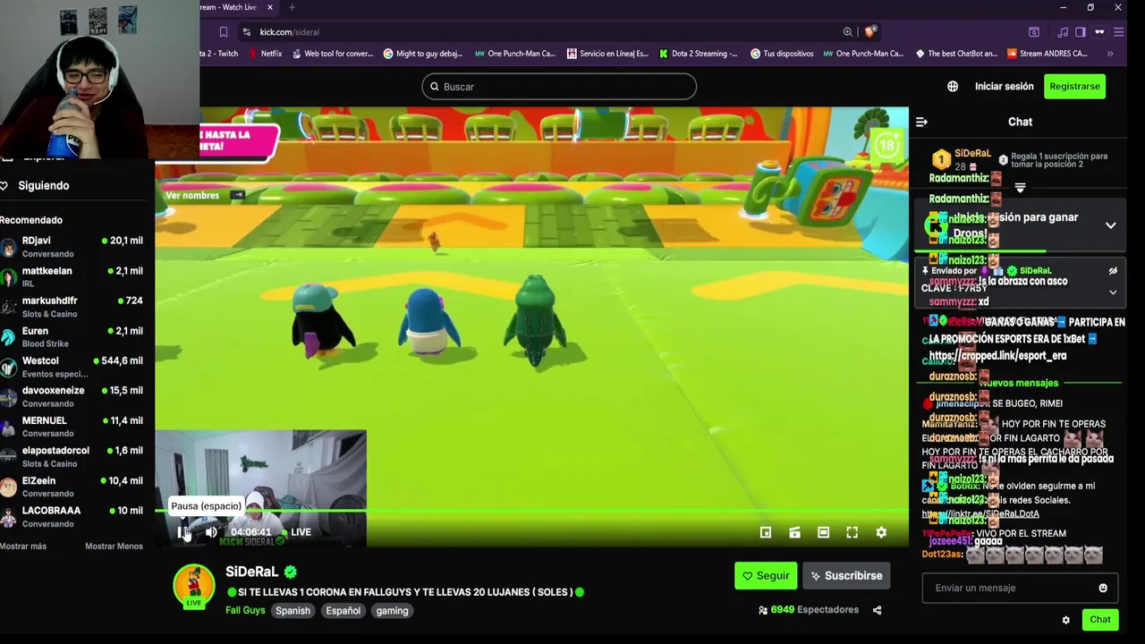Change site language globe icon

click(953, 87)
